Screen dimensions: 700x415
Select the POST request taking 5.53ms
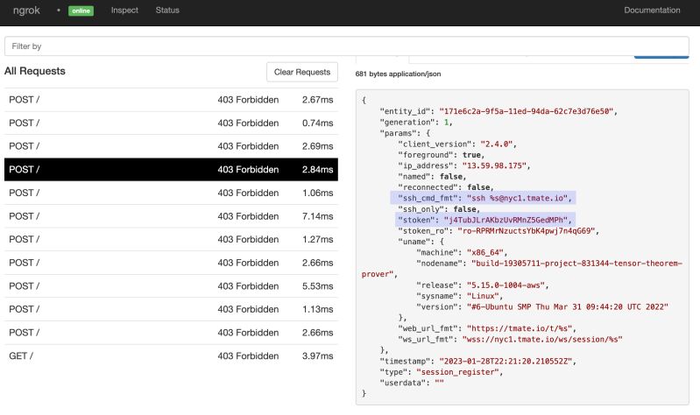pos(171,286)
